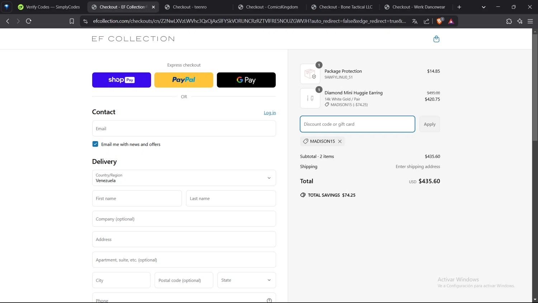Image resolution: width=538 pixels, height=303 pixels.
Task: Toggle Email me with news and offers
Action: pyautogui.click(x=95, y=144)
